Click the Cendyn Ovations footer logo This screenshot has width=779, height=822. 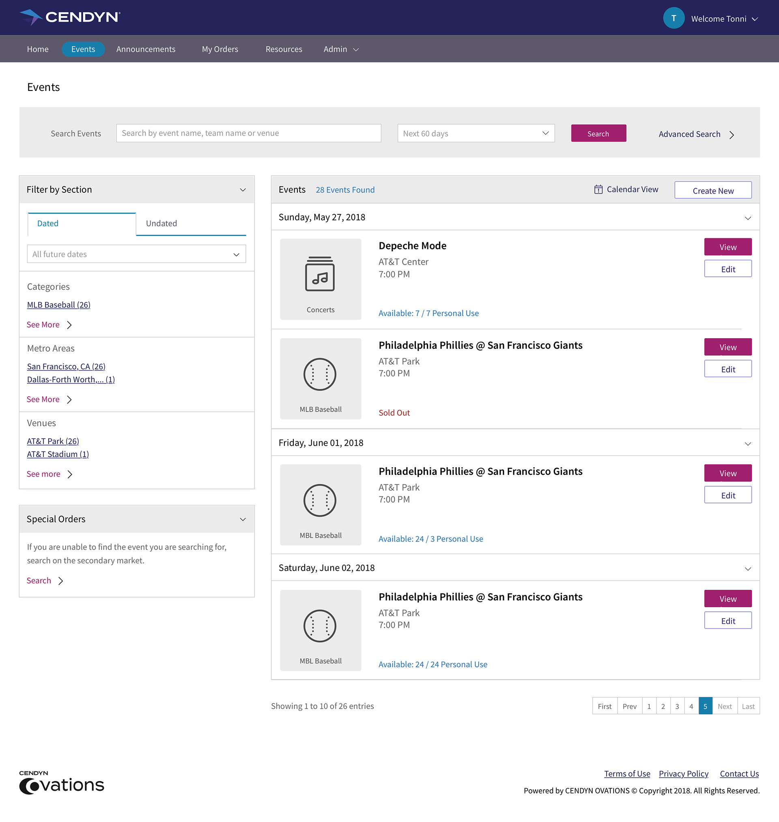point(61,783)
